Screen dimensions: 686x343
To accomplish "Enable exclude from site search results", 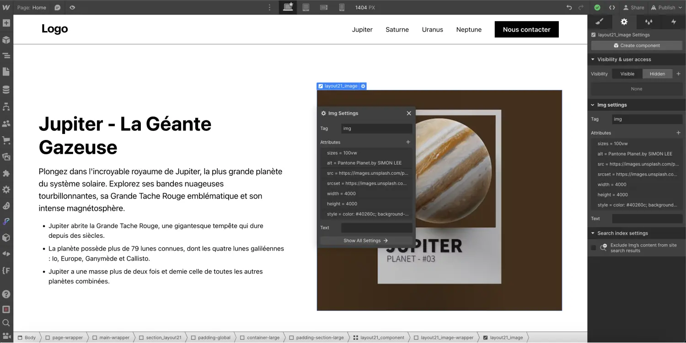I will (593, 247).
